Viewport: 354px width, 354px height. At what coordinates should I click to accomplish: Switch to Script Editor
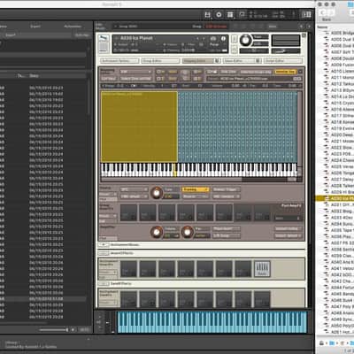click(x=283, y=61)
